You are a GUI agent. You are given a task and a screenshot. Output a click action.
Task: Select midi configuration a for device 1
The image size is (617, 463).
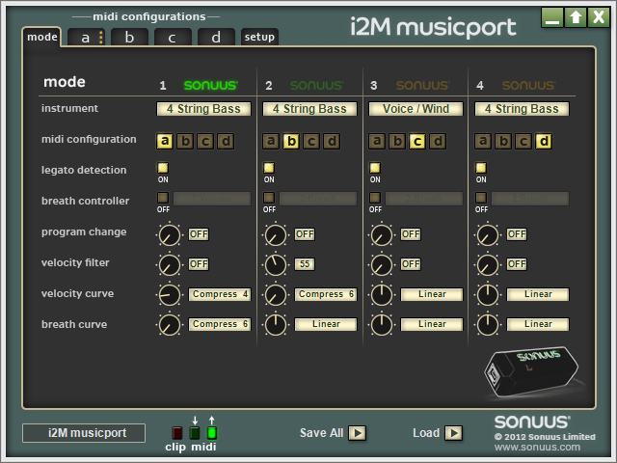pos(165,141)
